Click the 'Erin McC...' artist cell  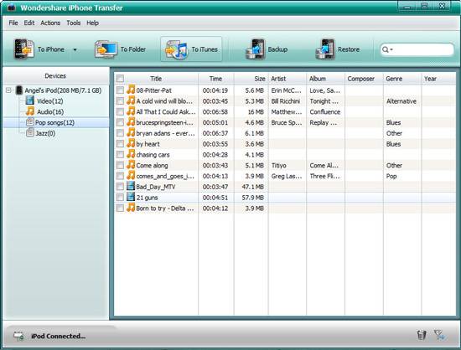point(287,90)
